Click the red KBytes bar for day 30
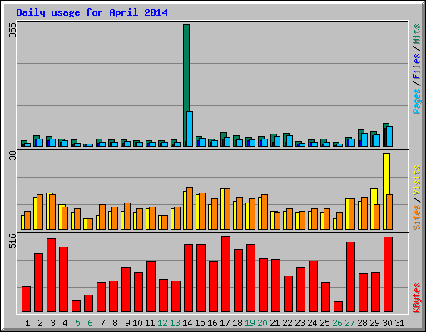The width and height of the screenshot is (426, 332). (x=388, y=274)
